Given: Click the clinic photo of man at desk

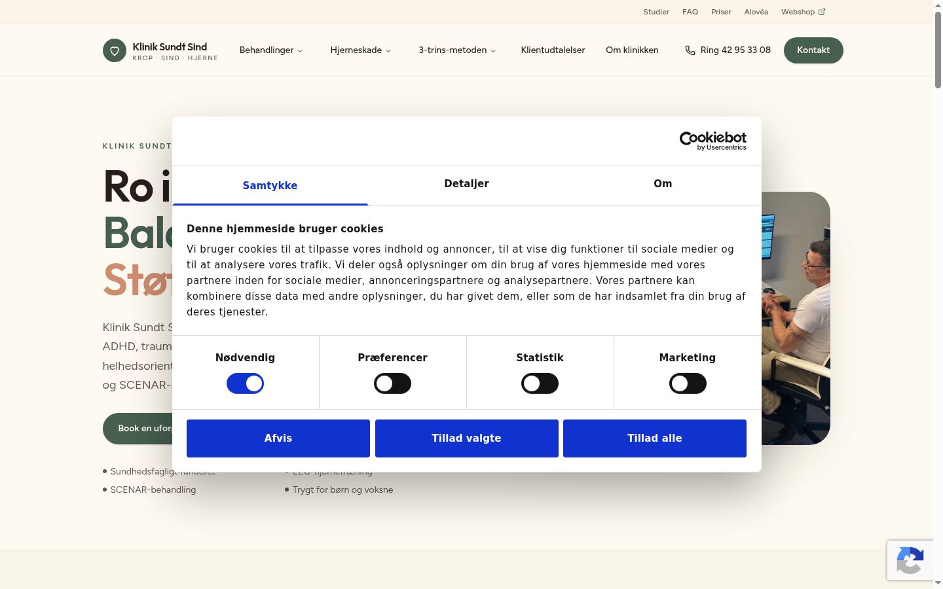Looking at the screenshot, I should 796,318.
